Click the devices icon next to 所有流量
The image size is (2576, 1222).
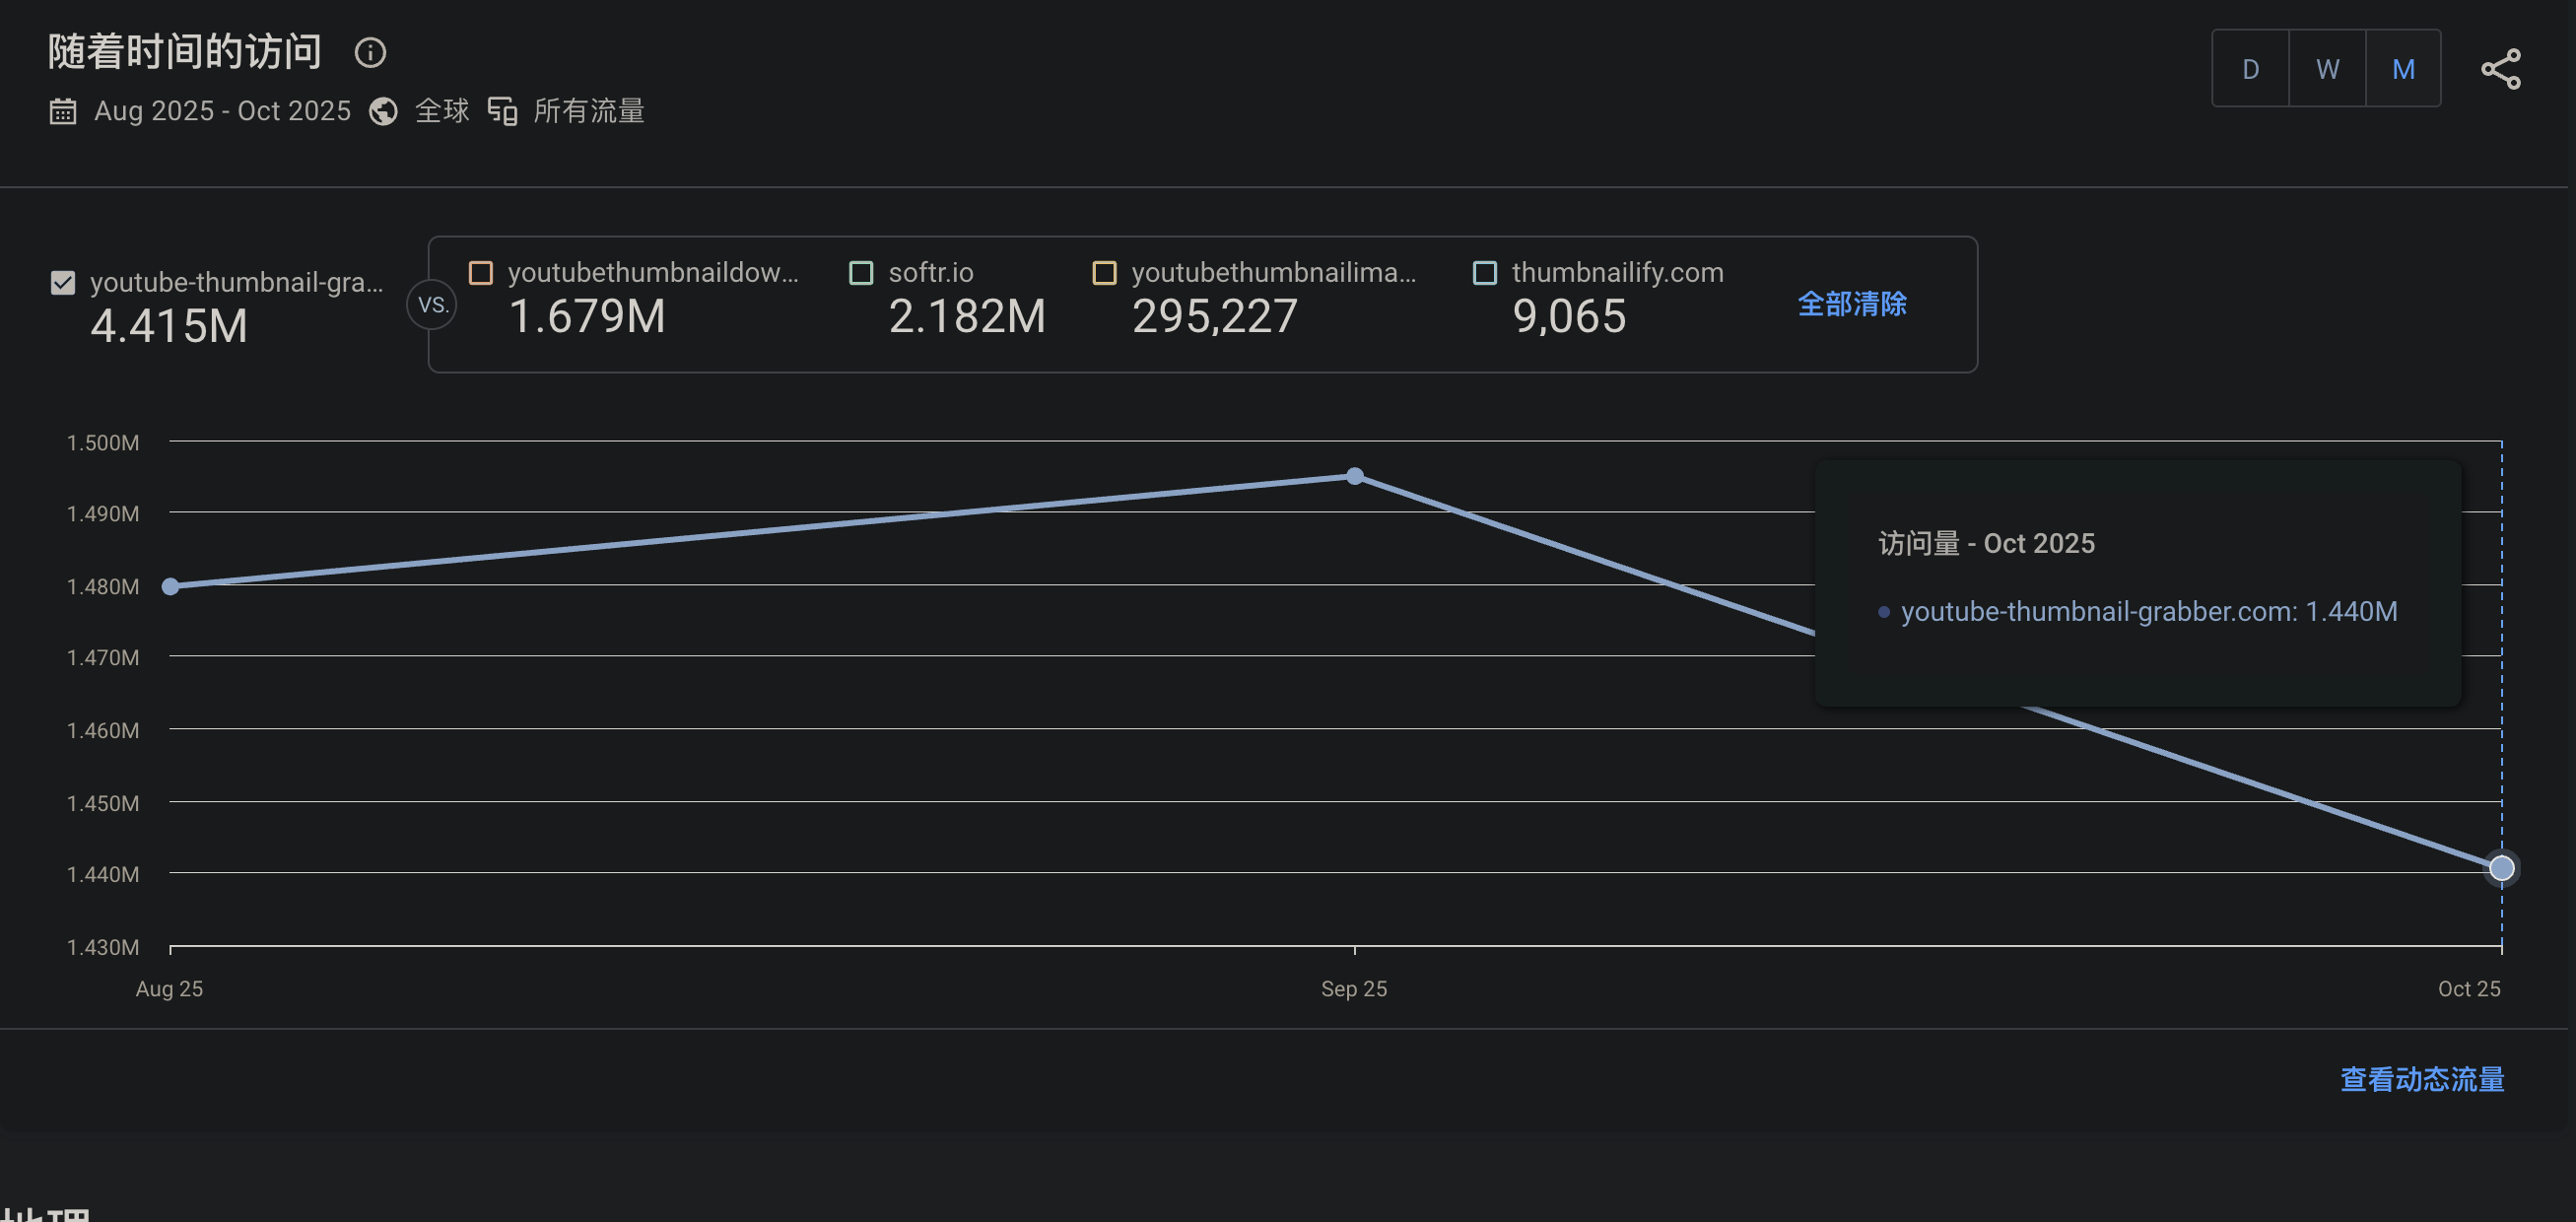point(503,111)
